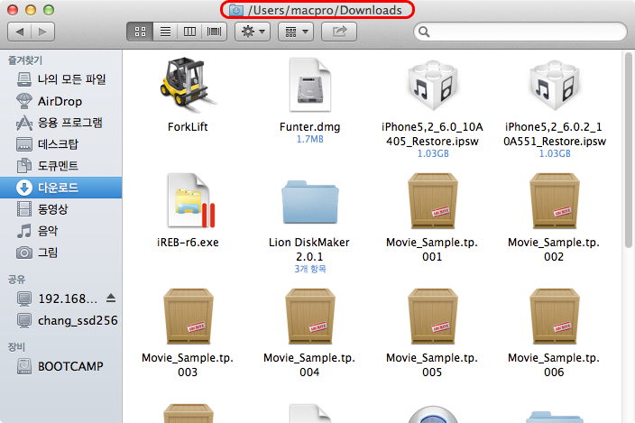Open the item arrangement dropdown
Screen dimensions: 635x423
(x=296, y=32)
